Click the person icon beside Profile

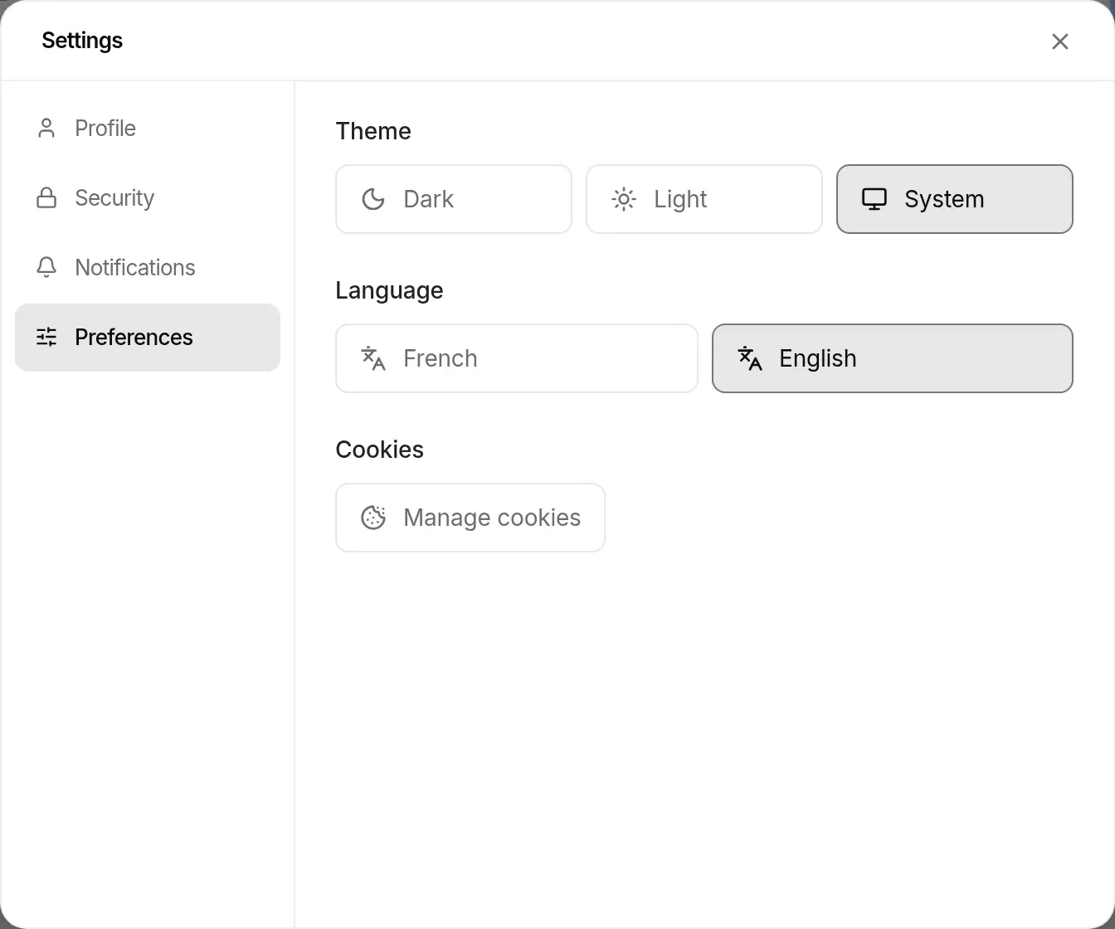click(46, 129)
